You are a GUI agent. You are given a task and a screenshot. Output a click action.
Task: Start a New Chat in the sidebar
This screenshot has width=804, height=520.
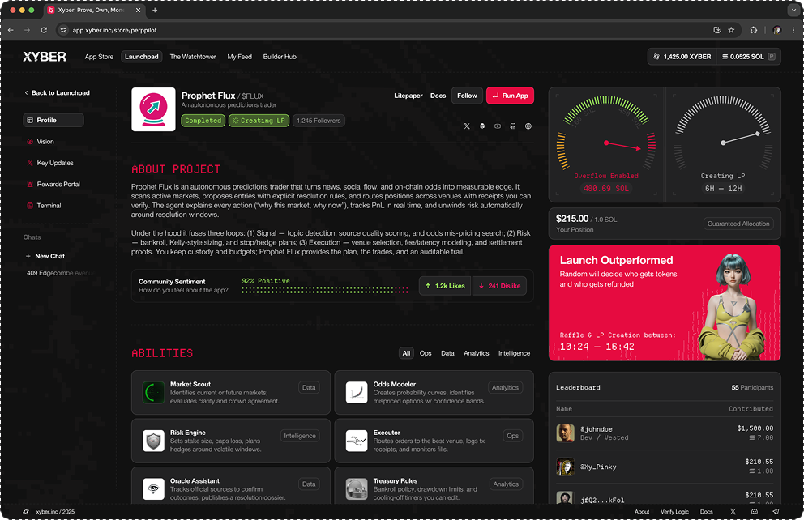tap(49, 256)
